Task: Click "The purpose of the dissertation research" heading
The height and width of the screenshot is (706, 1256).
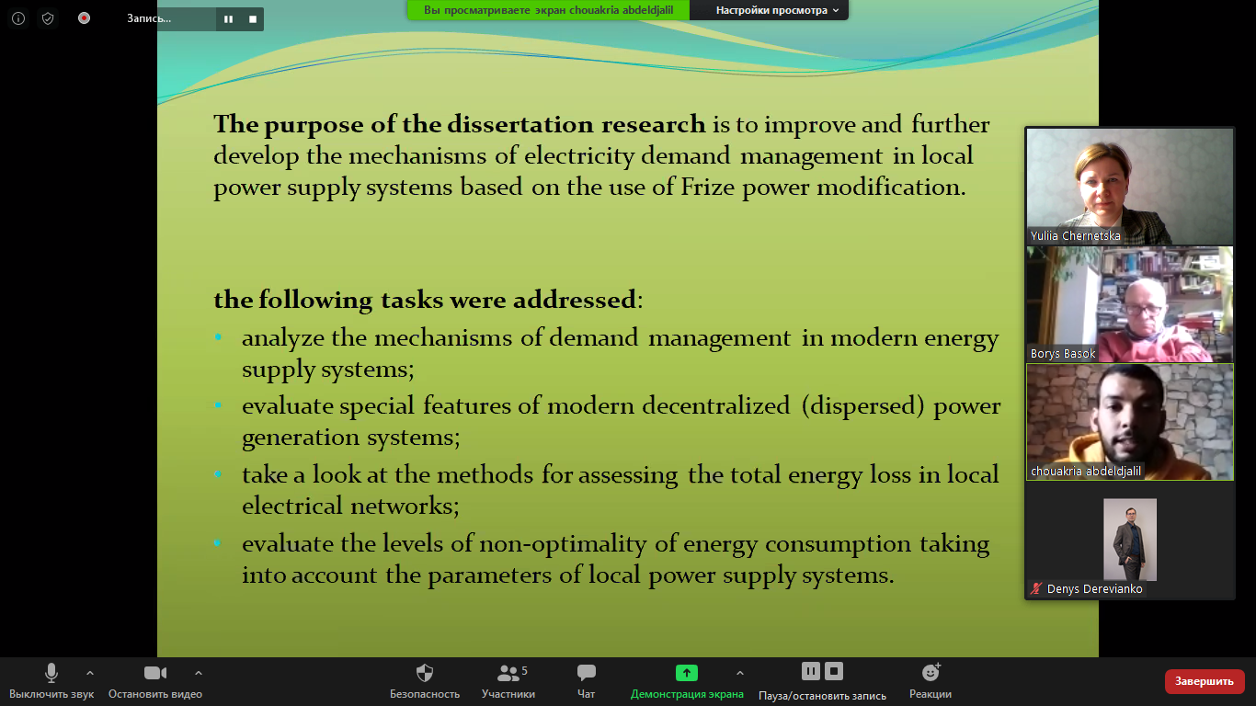Action: 460,124
